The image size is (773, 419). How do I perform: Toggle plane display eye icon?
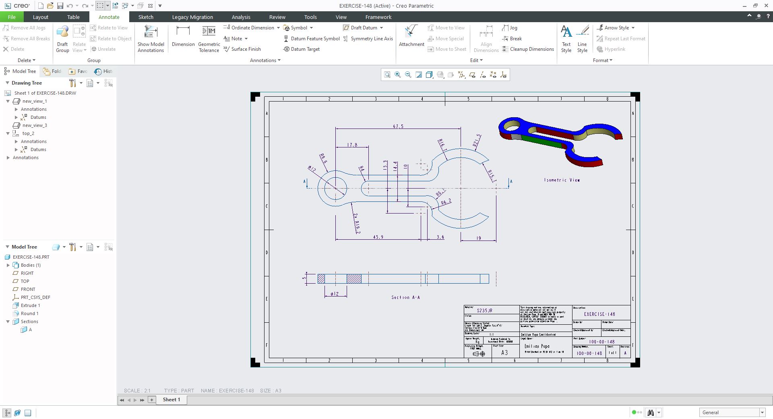[x=472, y=75]
